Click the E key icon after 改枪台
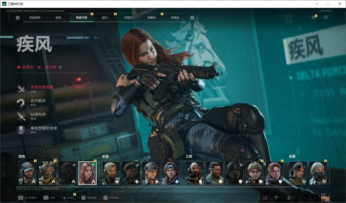 point(192,18)
